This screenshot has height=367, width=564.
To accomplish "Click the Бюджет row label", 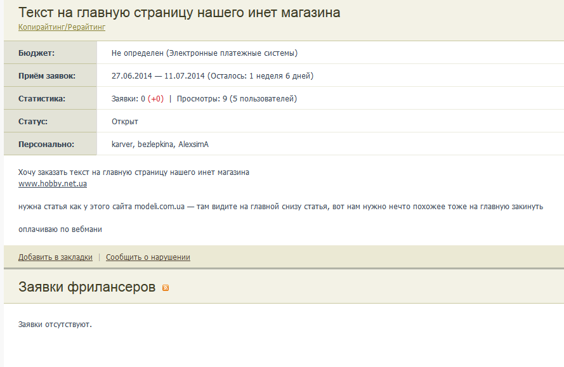I will [x=37, y=53].
